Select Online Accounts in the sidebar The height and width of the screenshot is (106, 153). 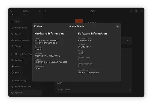pyautogui.click(x=26, y=40)
